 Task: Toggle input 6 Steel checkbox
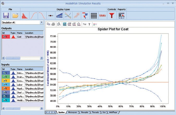pyautogui.click(x=4, y=92)
